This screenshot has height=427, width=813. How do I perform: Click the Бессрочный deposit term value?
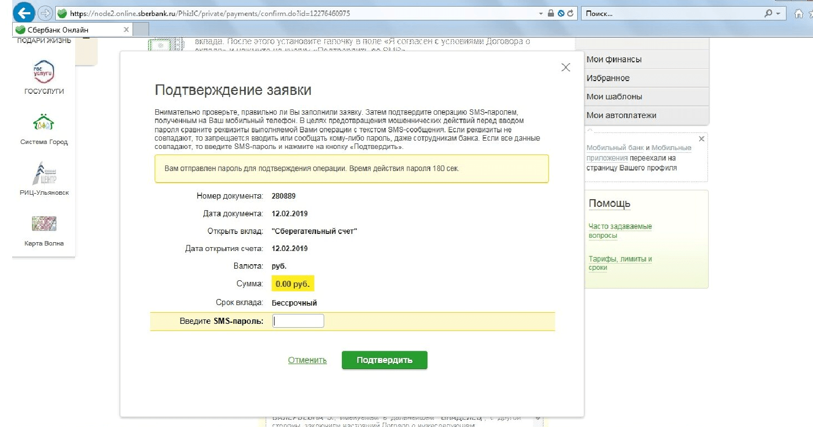tap(294, 303)
